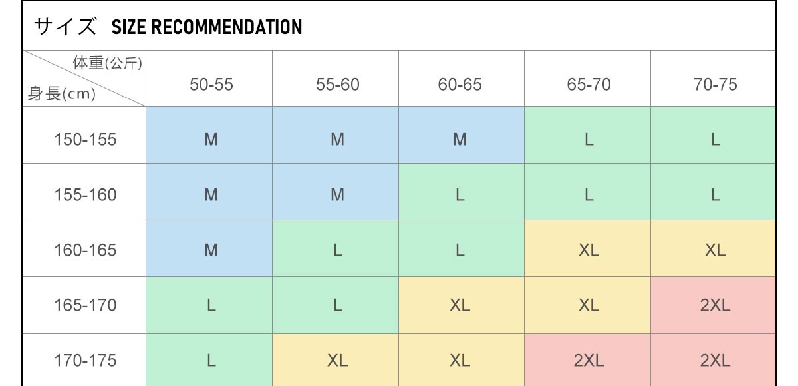Select the 165-170 height row label
Image resolution: width=798 pixels, height=386 pixels.
(x=85, y=305)
